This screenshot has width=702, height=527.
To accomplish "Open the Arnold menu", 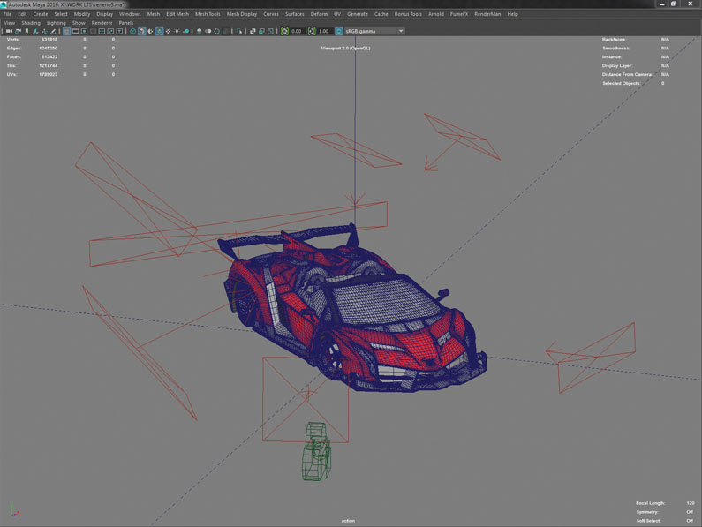I will coord(436,14).
